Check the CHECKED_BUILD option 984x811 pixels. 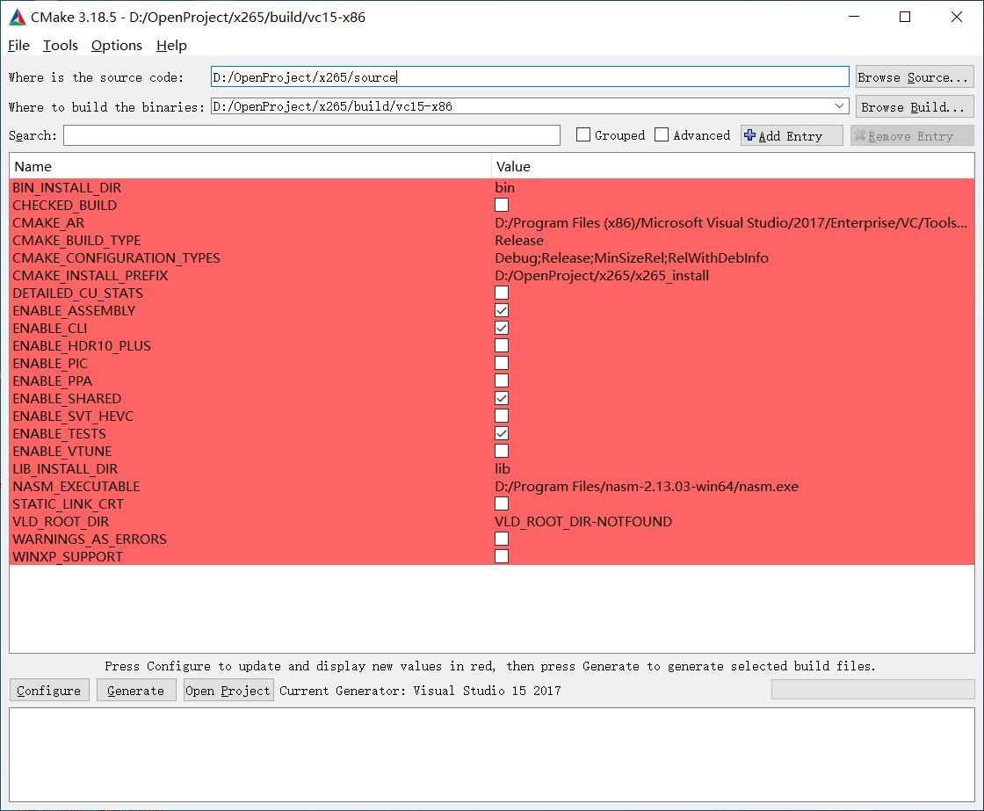pyautogui.click(x=502, y=206)
